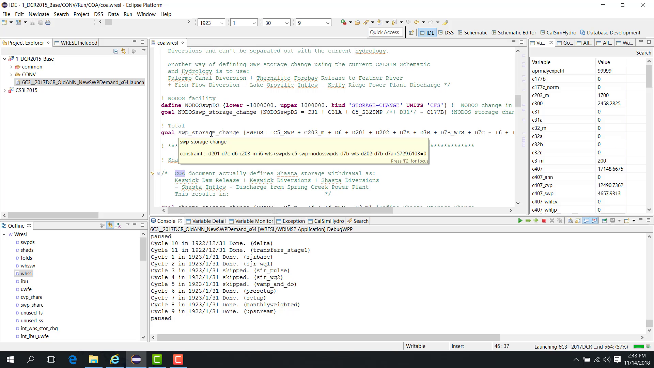Switch to CalSimHydro bottom tab
This screenshot has width=654, height=368.
click(326, 221)
